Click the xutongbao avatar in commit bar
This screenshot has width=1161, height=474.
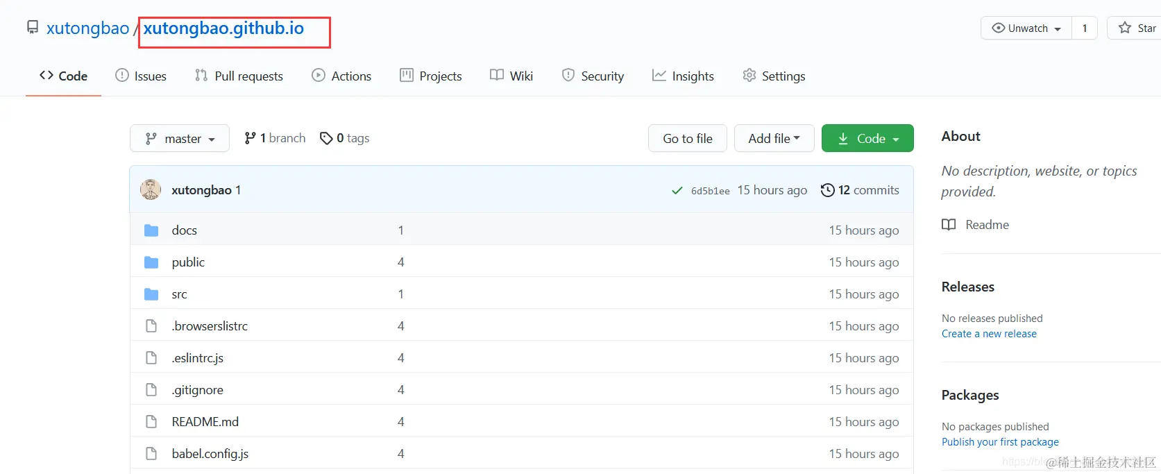point(151,189)
